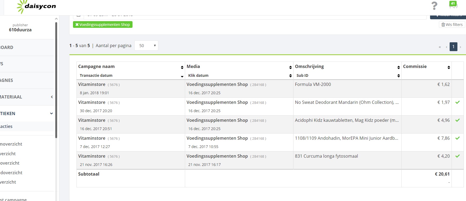Sort by Commissie column
The image size is (466, 201).
(449, 67)
